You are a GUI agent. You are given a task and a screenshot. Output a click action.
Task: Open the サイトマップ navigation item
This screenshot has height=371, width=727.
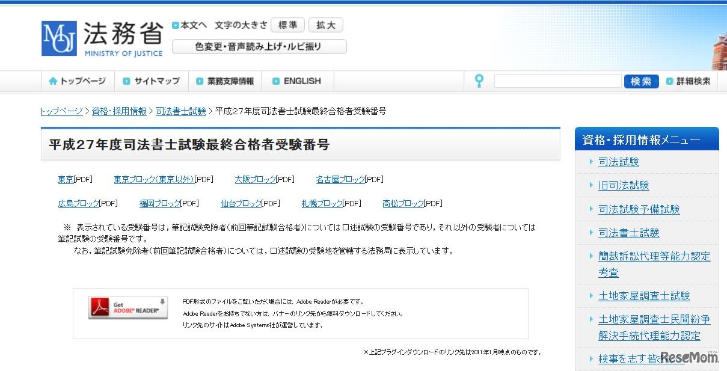(153, 81)
